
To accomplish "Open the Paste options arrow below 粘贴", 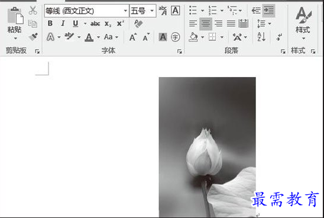I will coord(15,39).
